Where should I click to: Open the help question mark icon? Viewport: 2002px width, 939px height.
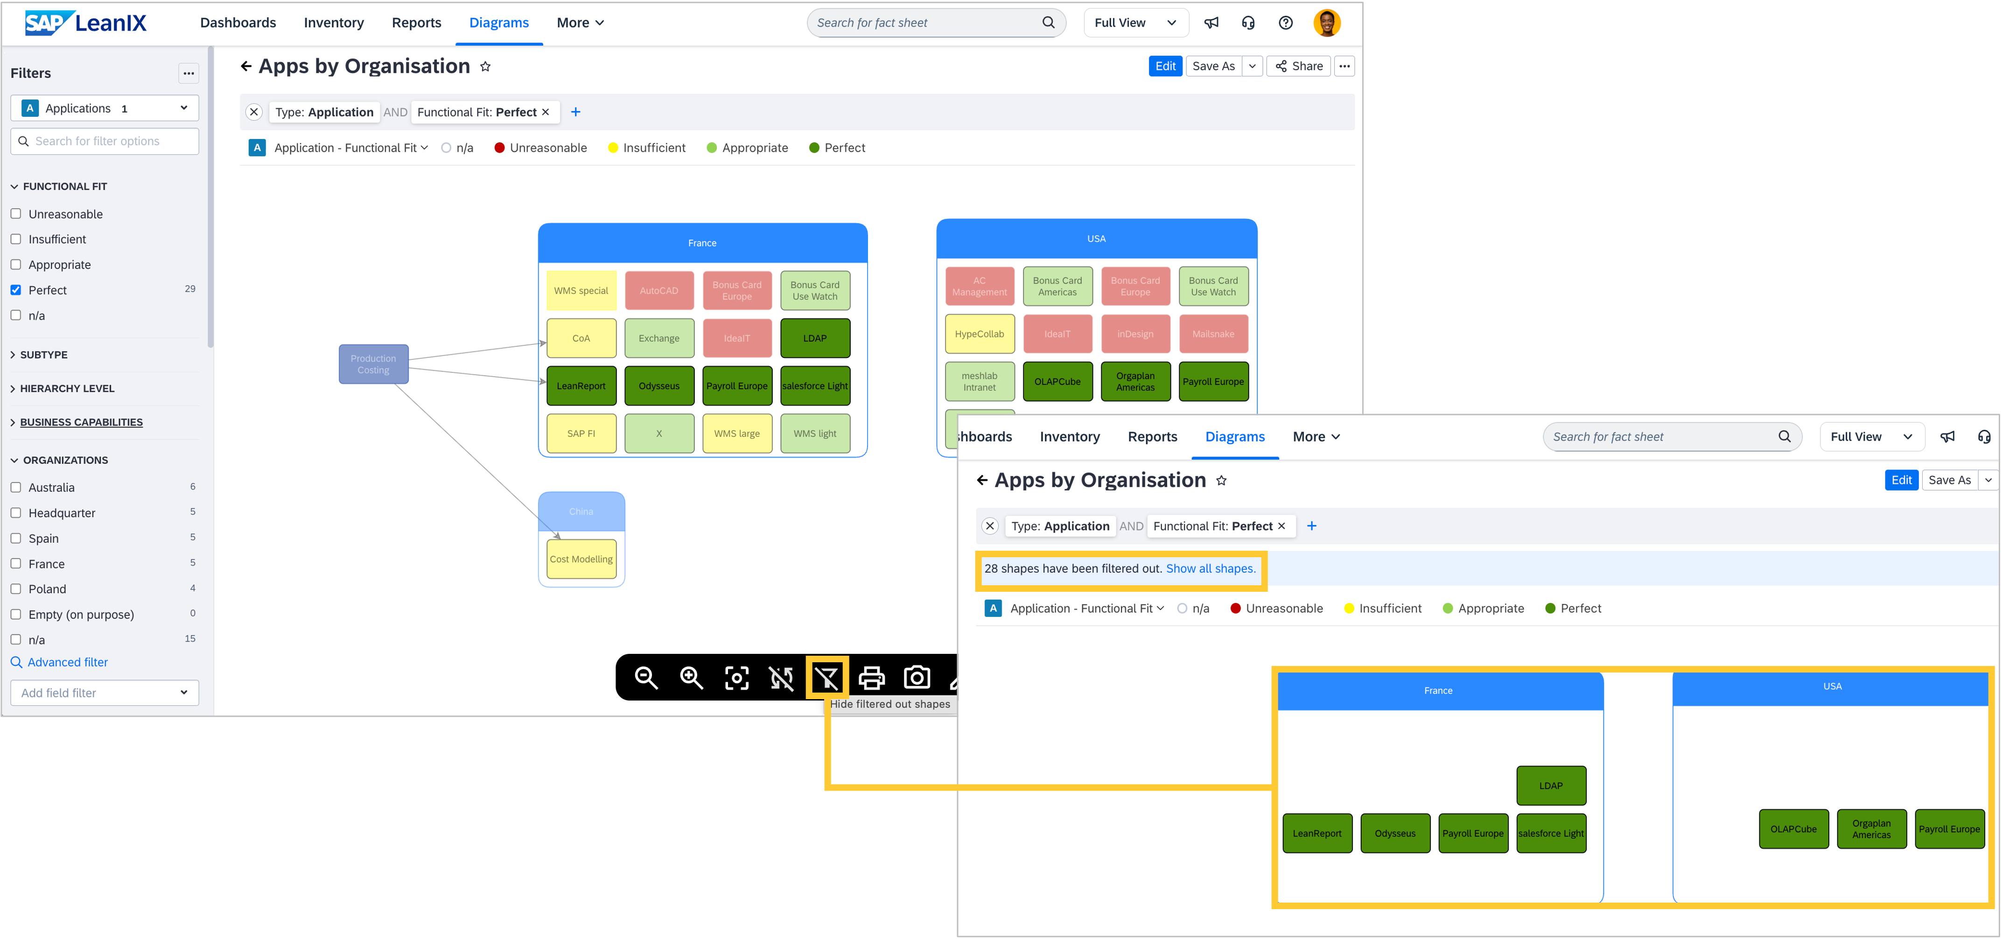(1286, 22)
